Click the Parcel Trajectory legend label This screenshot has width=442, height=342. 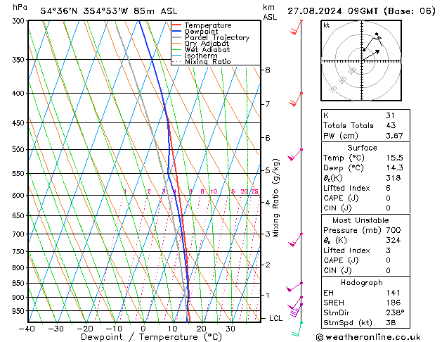pyautogui.click(x=217, y=37)
